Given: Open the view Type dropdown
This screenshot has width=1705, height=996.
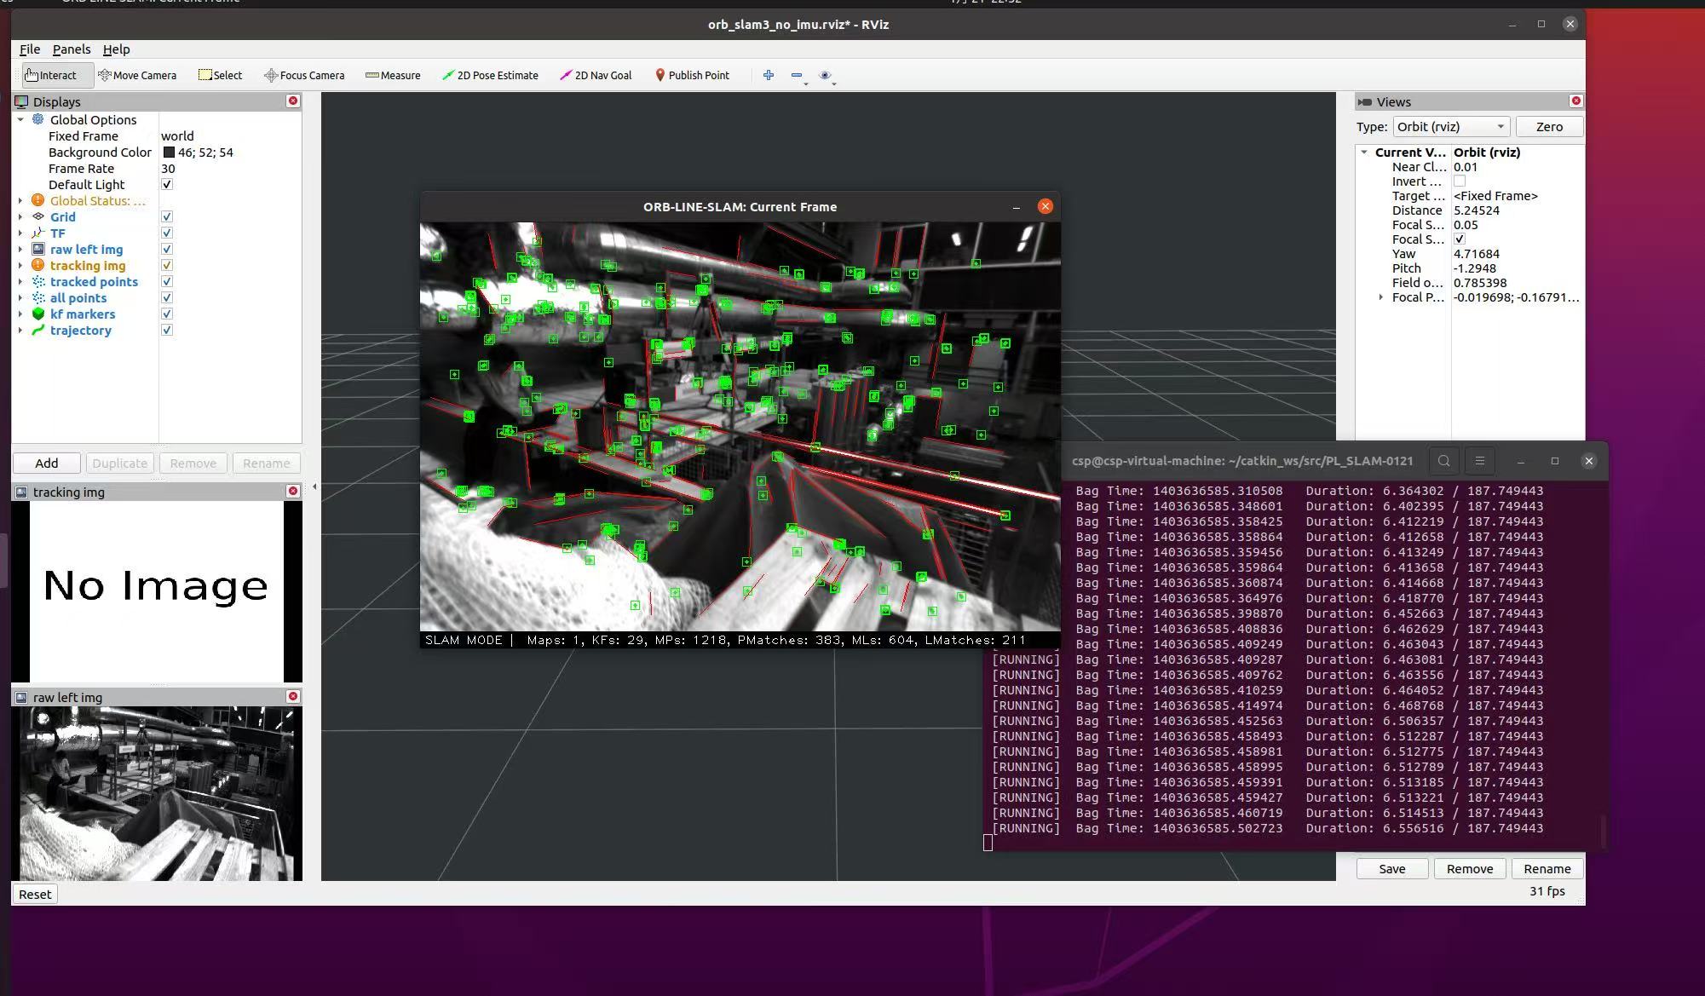Looking at the screenshot, I should pyautogui.click(x=1451, y=127).
